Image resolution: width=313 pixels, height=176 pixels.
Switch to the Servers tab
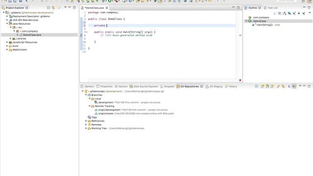[121, 87]
